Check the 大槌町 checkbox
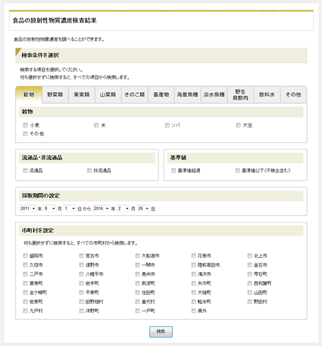Viewport: 322px width, 346px height. [194, 292]
